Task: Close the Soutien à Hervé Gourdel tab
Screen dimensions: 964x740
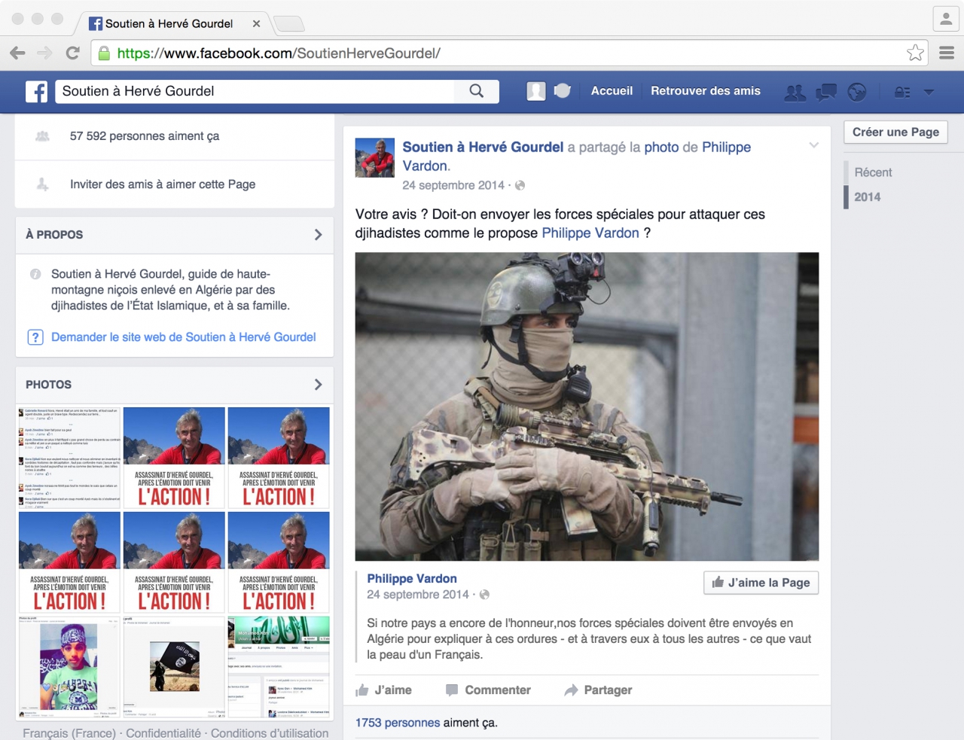Action: coord(256,23)
